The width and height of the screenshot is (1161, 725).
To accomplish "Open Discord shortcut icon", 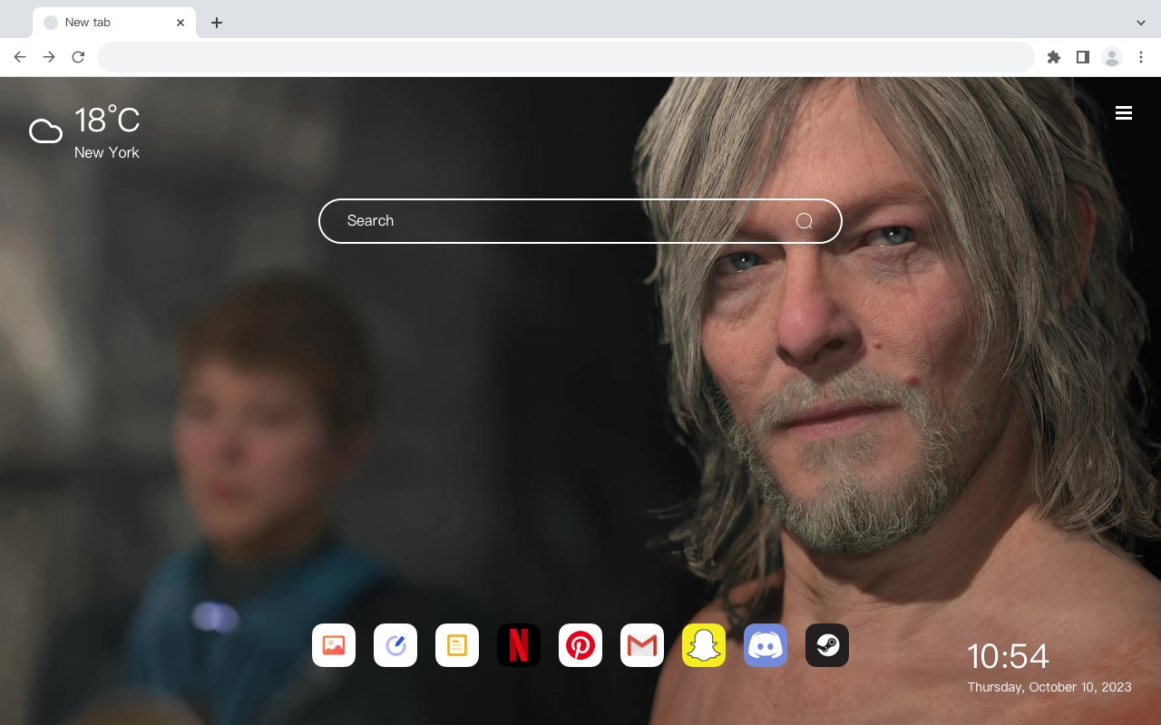I will point(766,645).
